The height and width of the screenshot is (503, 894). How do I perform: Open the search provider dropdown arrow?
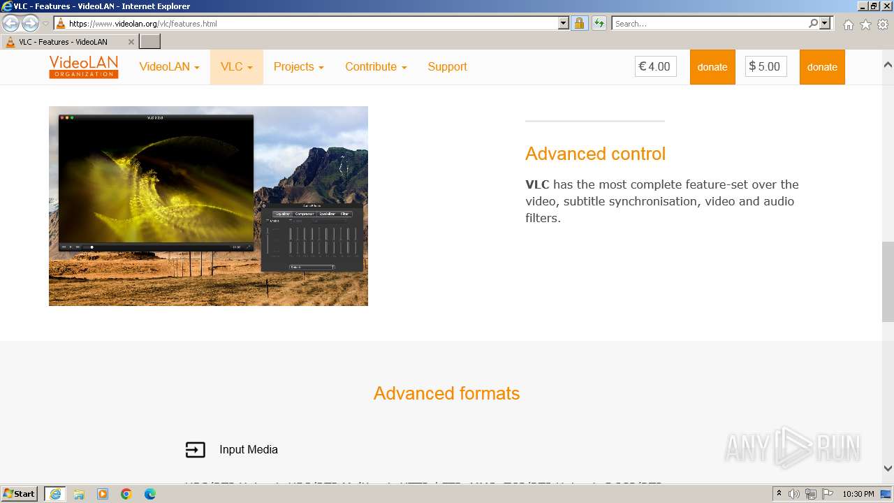825,23
